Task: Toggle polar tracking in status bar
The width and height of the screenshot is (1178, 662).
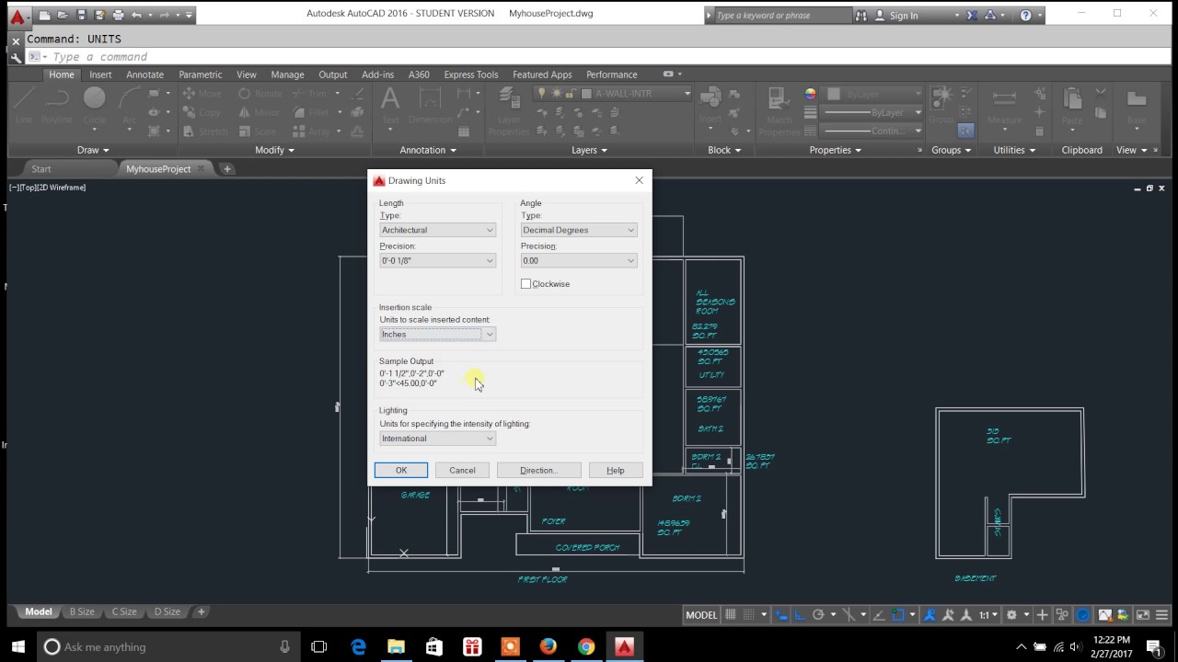Action: pos(818,615)
